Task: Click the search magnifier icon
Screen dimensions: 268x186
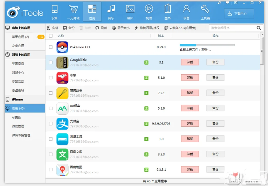Action: pos(259,28)
